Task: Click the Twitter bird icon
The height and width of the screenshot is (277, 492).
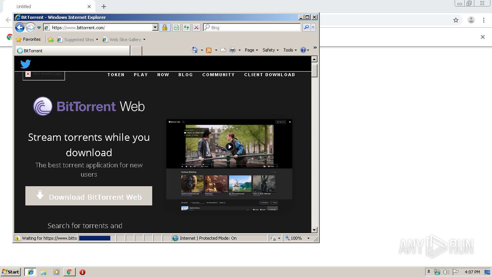Action: coord(25,64)
